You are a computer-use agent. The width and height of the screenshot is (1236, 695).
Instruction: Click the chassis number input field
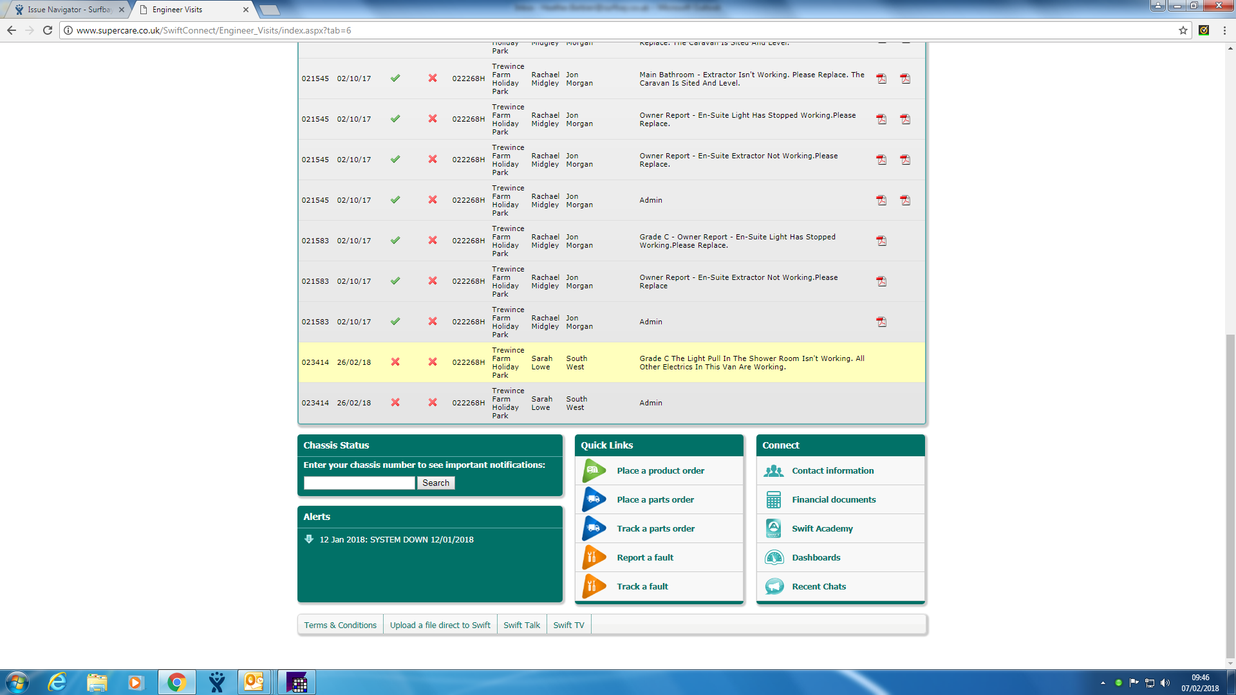click(x=359, y=483)
